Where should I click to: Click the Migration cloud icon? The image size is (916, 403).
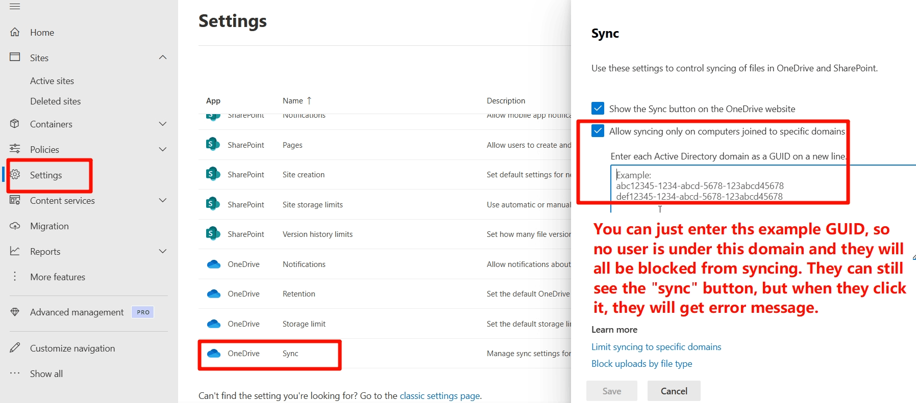15,226
